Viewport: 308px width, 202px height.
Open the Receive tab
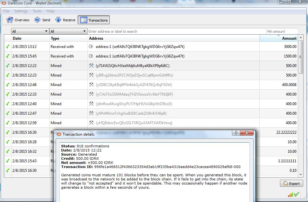pos(65,20)
